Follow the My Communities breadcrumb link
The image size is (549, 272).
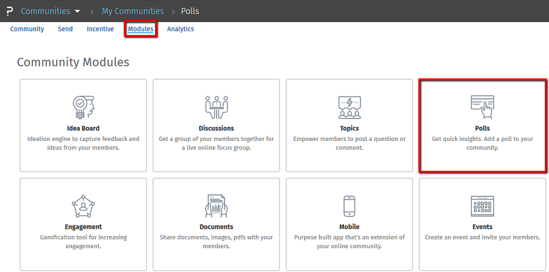(x=133, y=11)
